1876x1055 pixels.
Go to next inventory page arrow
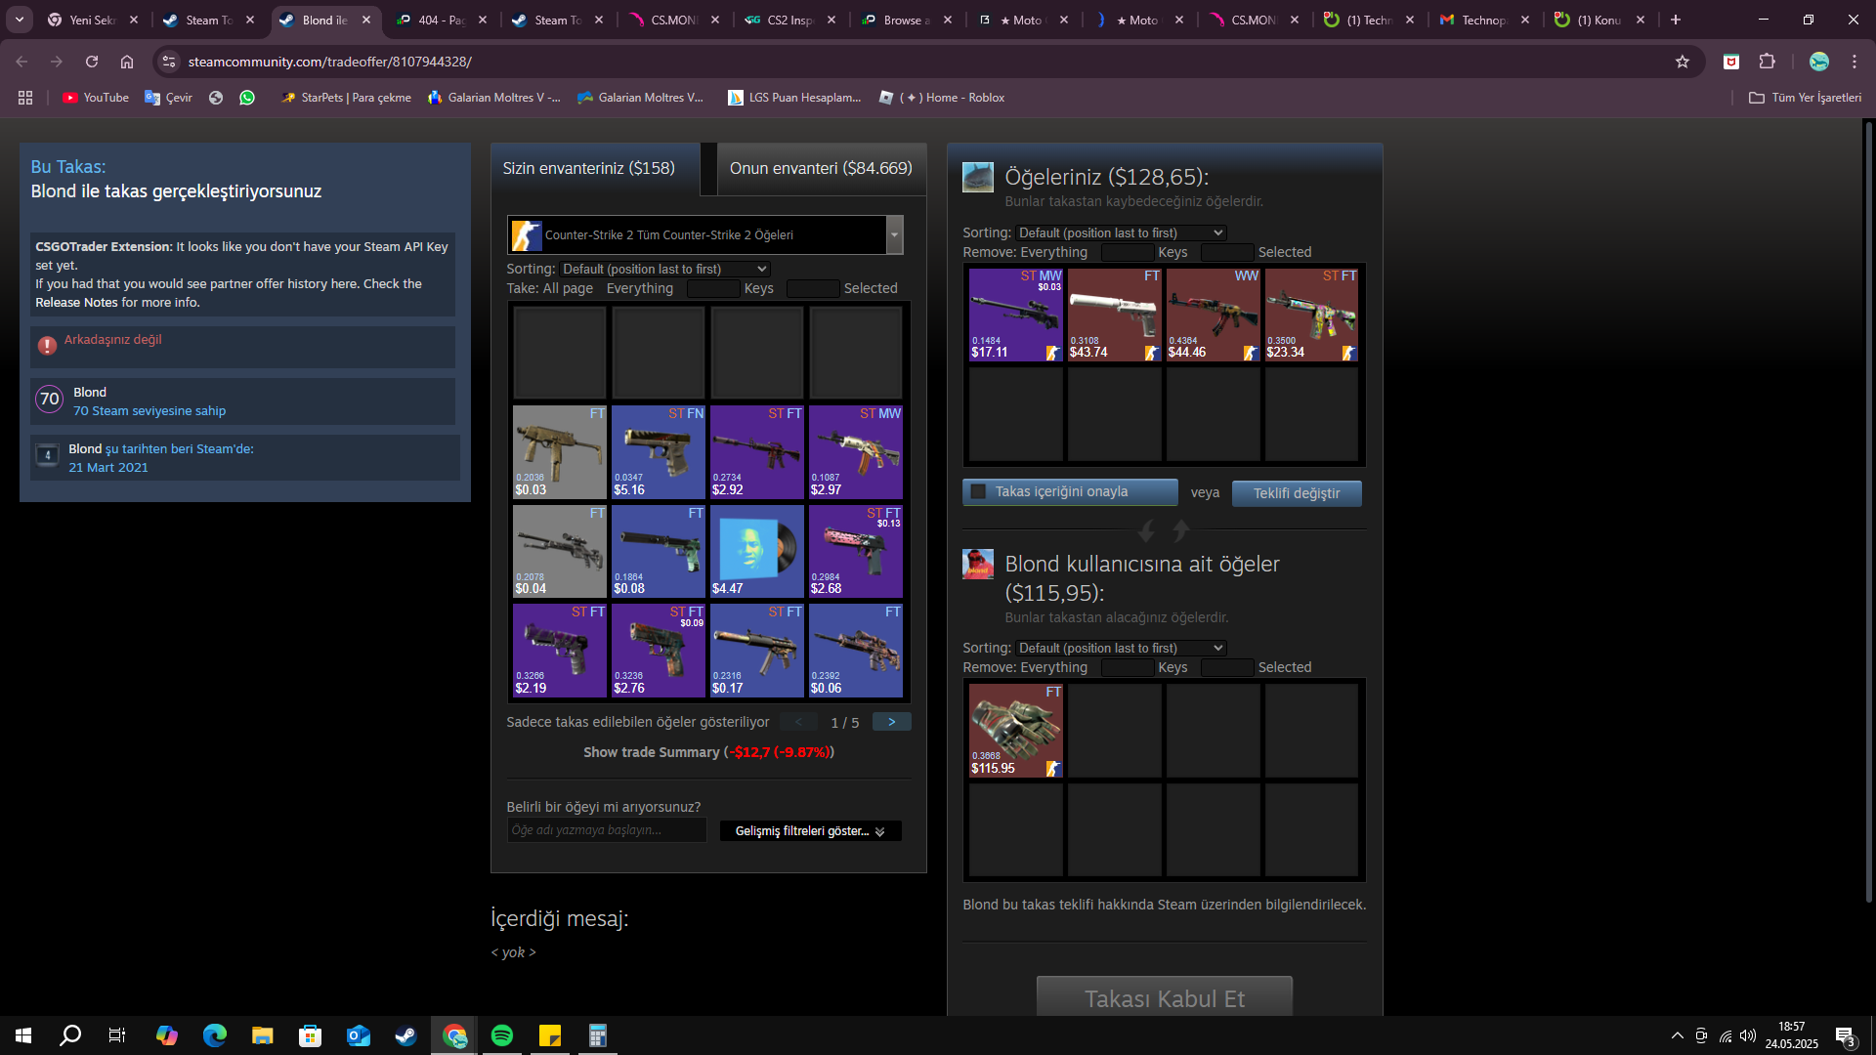click(x=891, y=722)
